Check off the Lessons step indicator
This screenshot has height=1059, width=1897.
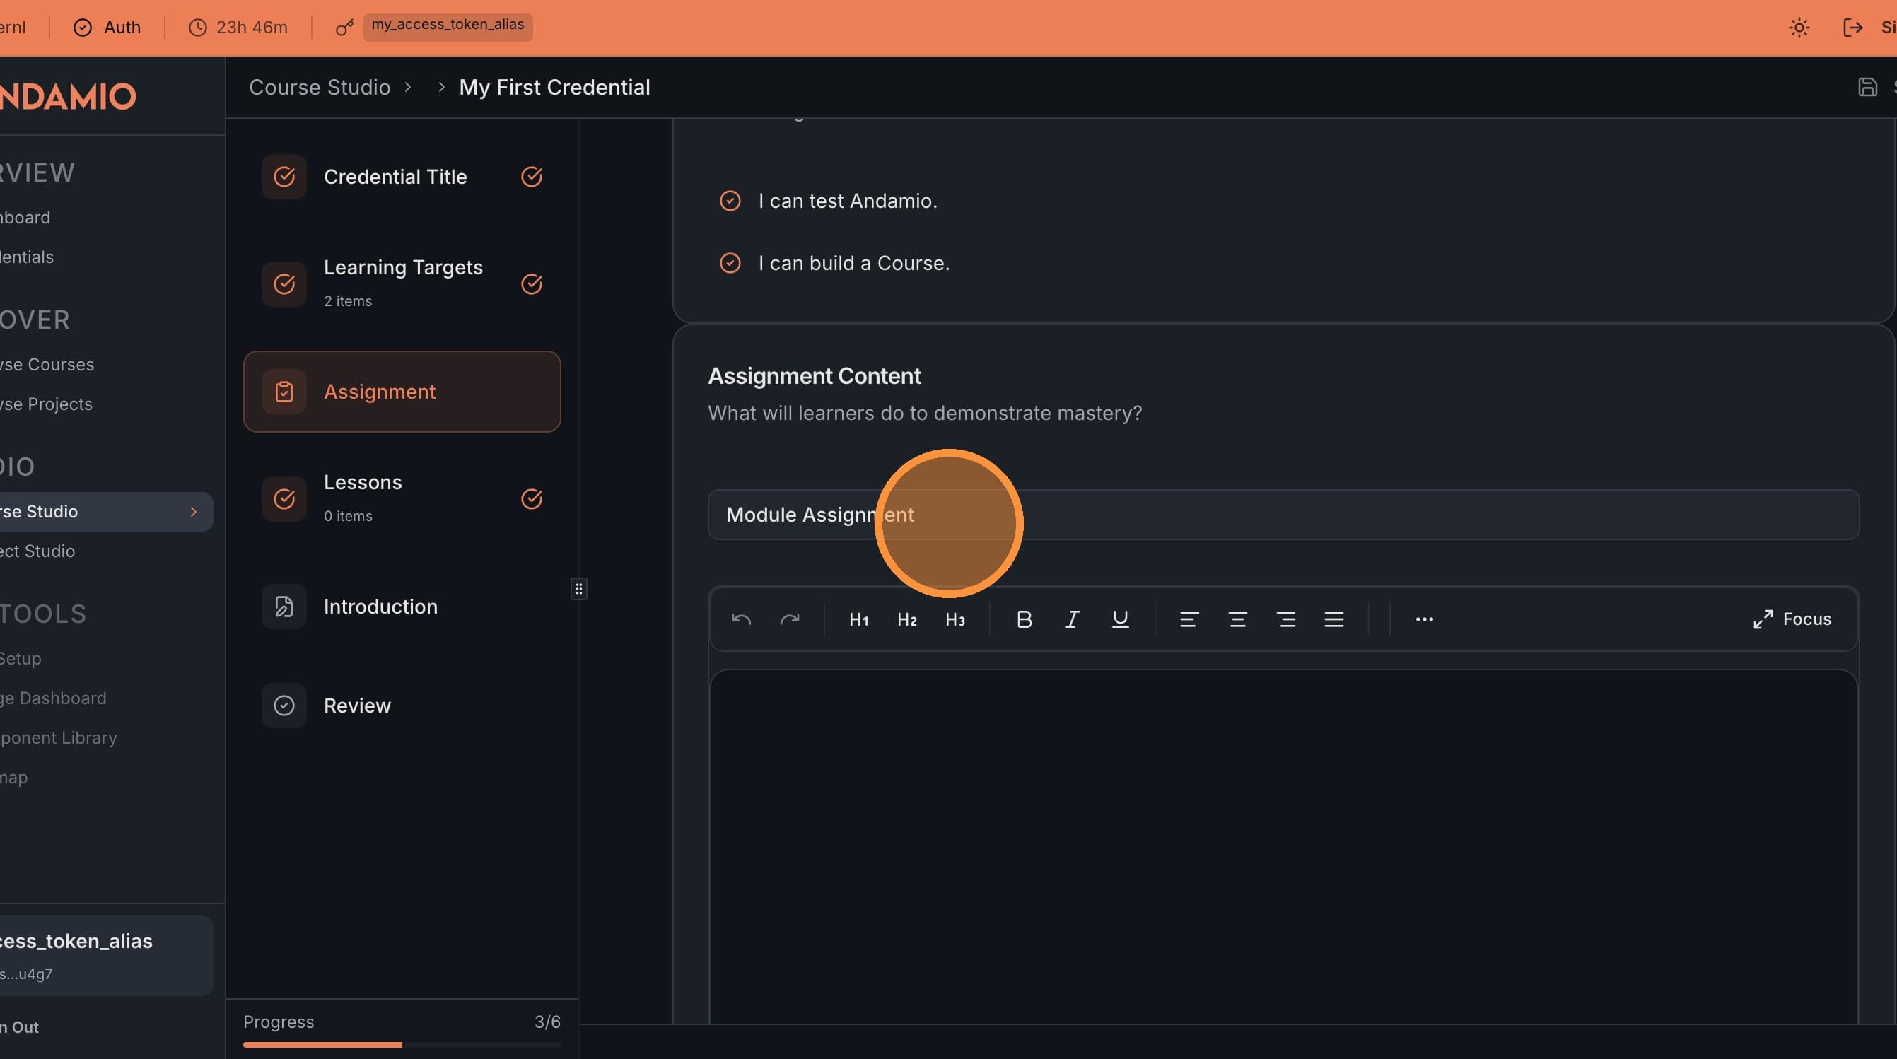[532, 498]
